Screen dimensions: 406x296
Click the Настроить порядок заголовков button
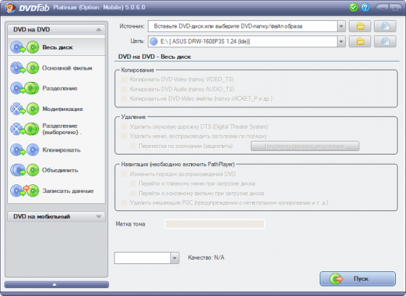304,146
